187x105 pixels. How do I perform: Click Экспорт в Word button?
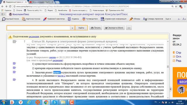(x=114, y=28)
